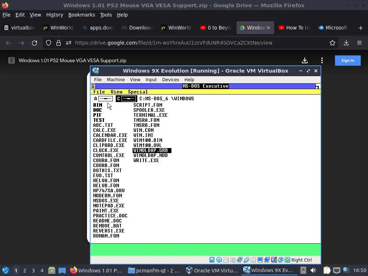Select CLOCK.EXE file

coord(106,151)
